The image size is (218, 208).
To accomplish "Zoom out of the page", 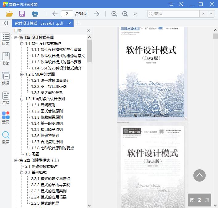I will (x=114, y=14).
